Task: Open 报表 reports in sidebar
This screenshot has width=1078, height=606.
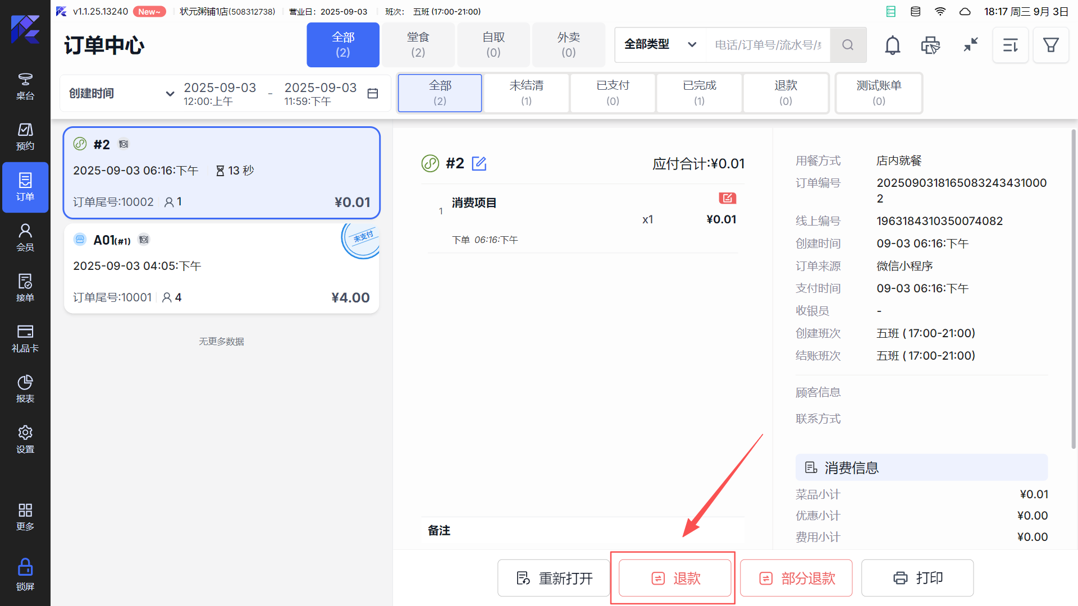Action: 25,389
